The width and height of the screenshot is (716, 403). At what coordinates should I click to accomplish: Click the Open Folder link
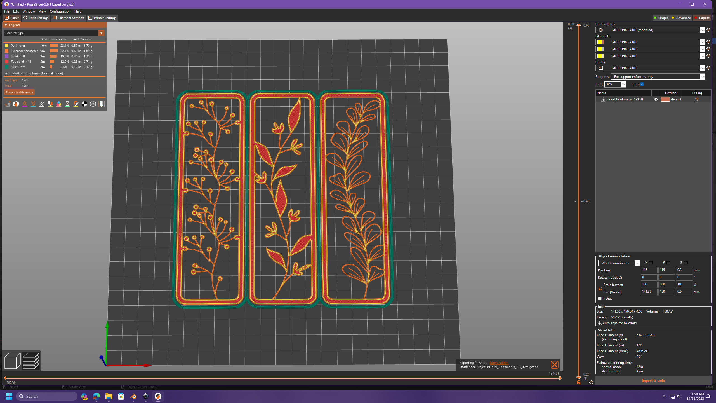coord(499,363)
